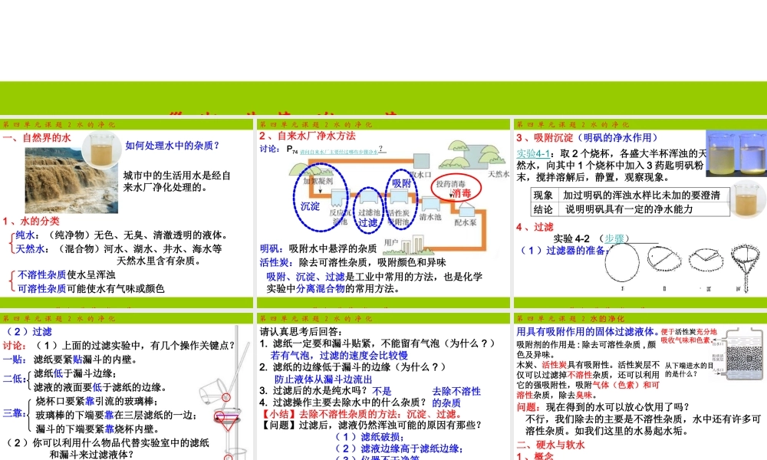Click the red heading 4、过滤
767x460 pixels.
coord(535,227)
